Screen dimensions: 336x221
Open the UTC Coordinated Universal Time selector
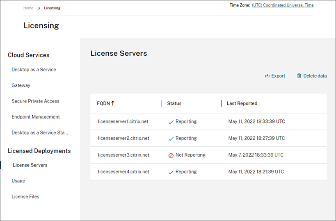282,5
